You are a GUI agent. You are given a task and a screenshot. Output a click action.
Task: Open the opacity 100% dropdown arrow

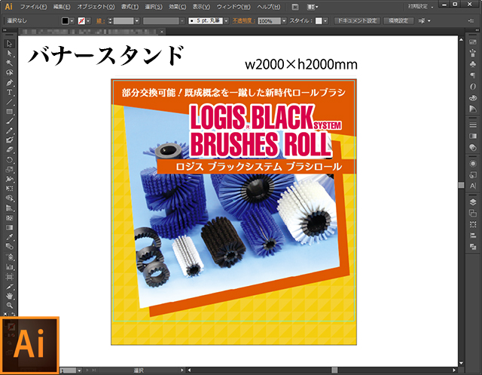click(284, 21)
